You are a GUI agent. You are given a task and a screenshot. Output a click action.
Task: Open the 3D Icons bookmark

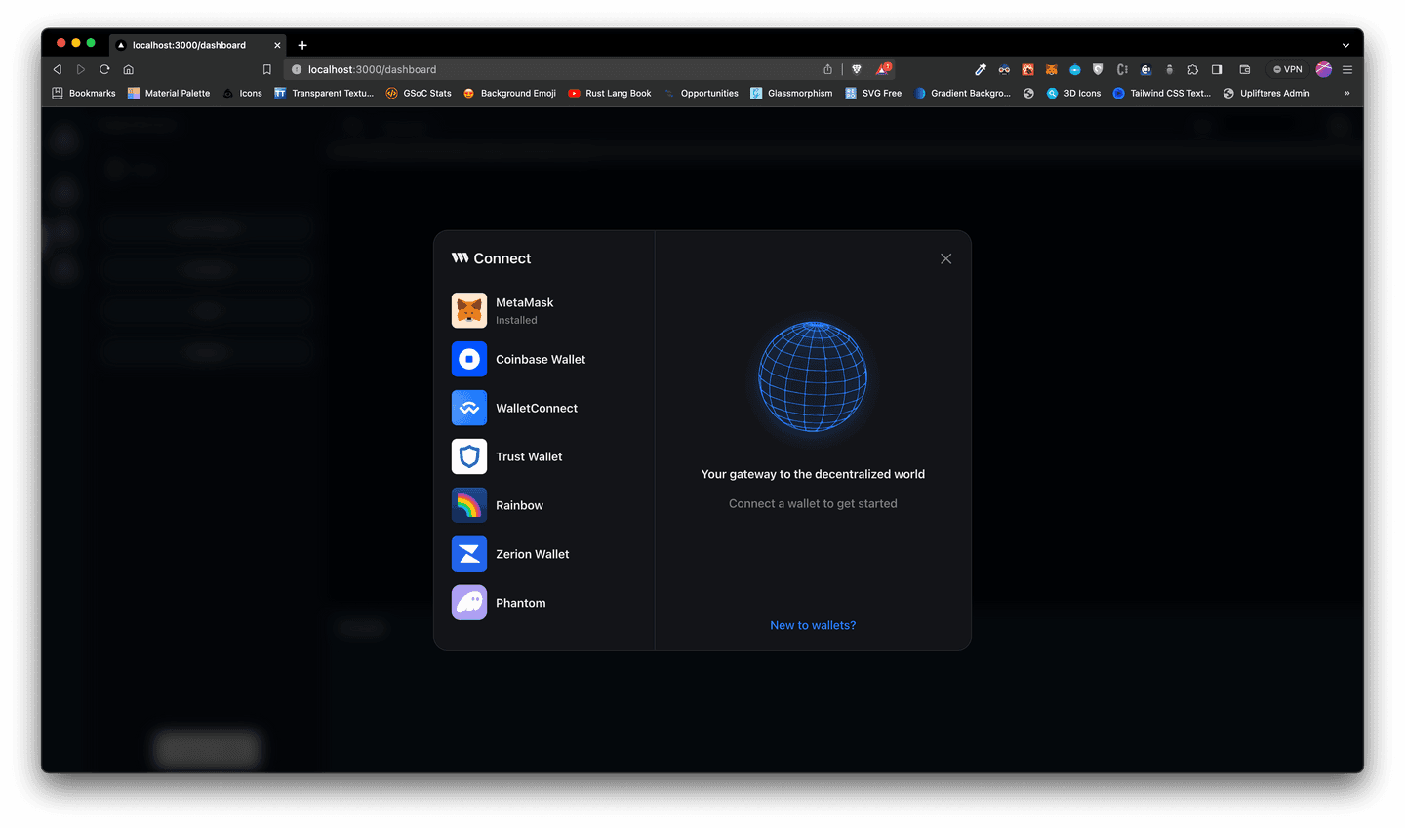[x=1073, y=93]
